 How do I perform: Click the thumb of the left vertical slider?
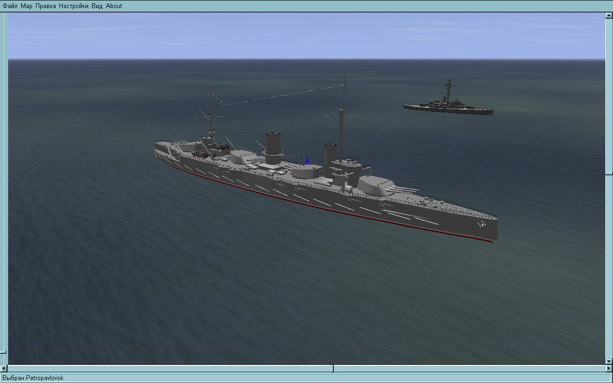click(x=3, y=352)
